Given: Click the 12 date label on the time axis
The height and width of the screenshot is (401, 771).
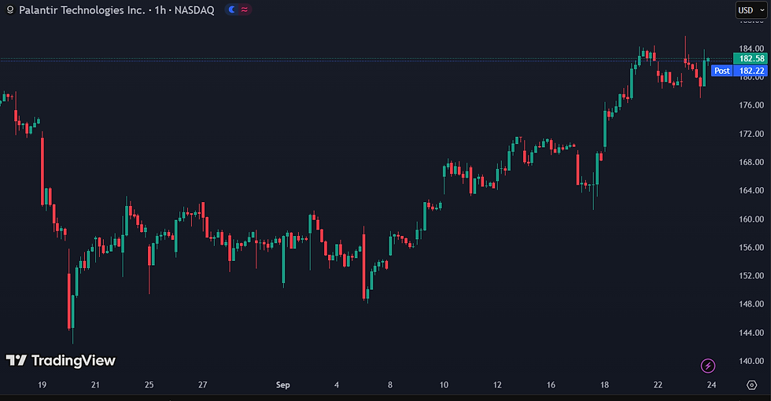Looking at the screenshot, I should (497, 384).
